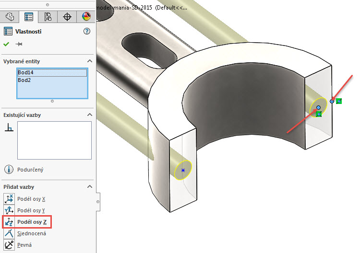Viewport: 360px width, 253px height.
Task: Switch to the ConfigurationManager tab
Action: 48,16
